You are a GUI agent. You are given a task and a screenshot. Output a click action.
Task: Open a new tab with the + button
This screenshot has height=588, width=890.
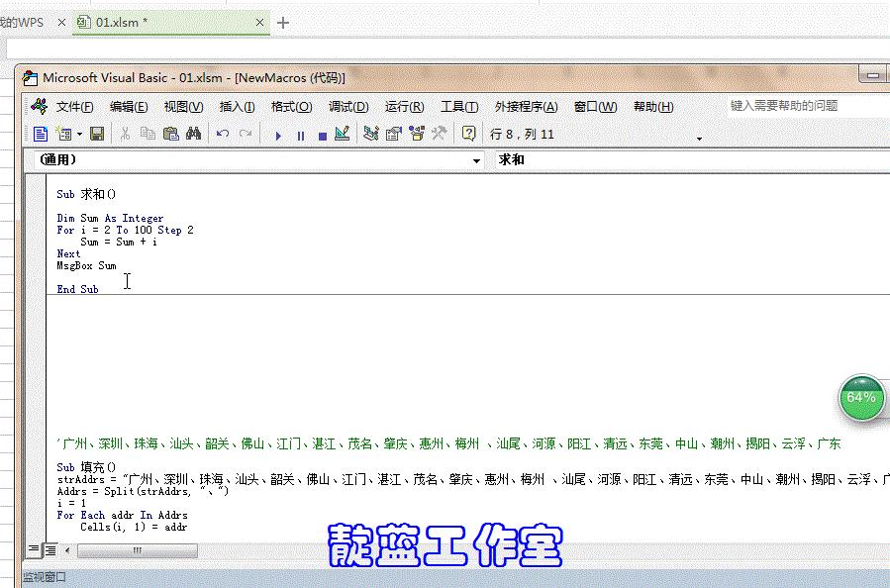coord(284,20)
